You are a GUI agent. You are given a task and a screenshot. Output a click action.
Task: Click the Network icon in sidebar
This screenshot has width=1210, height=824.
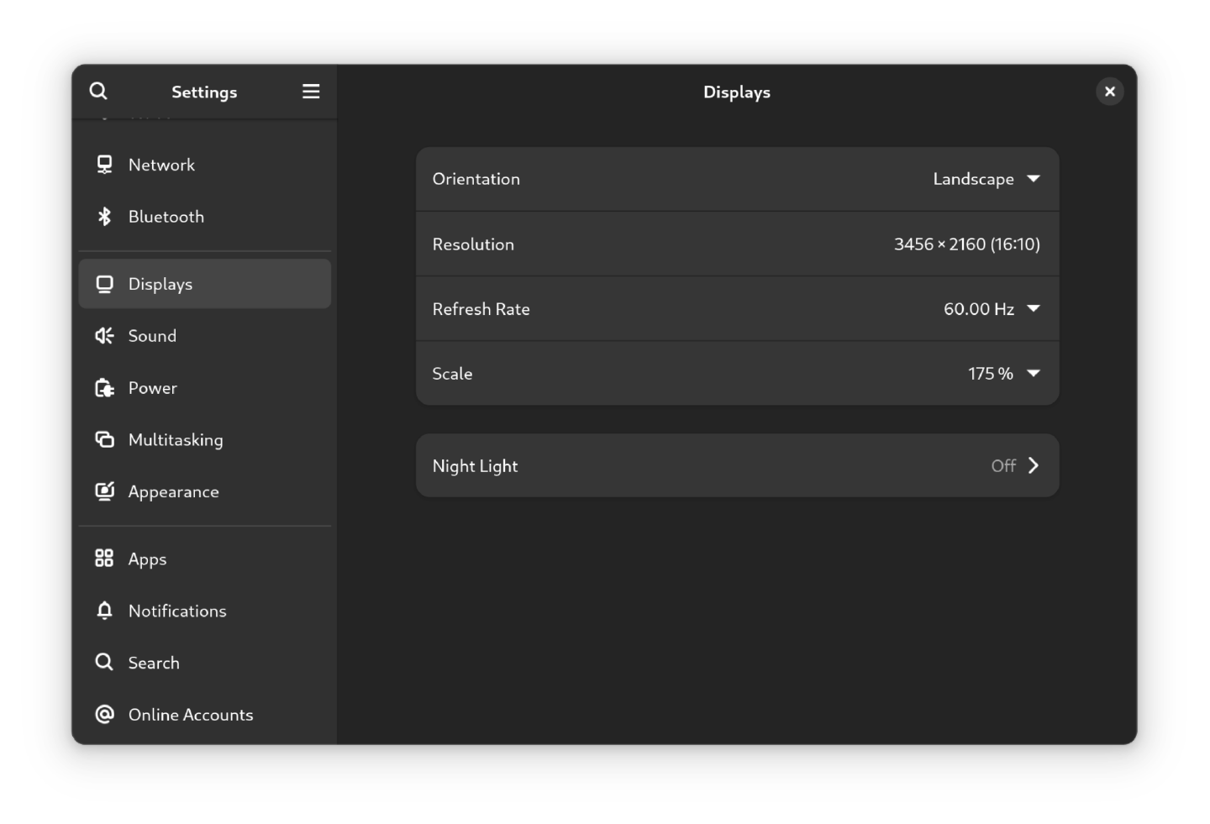pos(104,165)
